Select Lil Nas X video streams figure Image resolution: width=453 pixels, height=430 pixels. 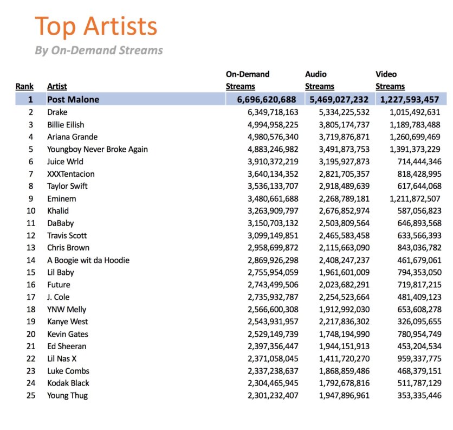click(x=419, y=358)
